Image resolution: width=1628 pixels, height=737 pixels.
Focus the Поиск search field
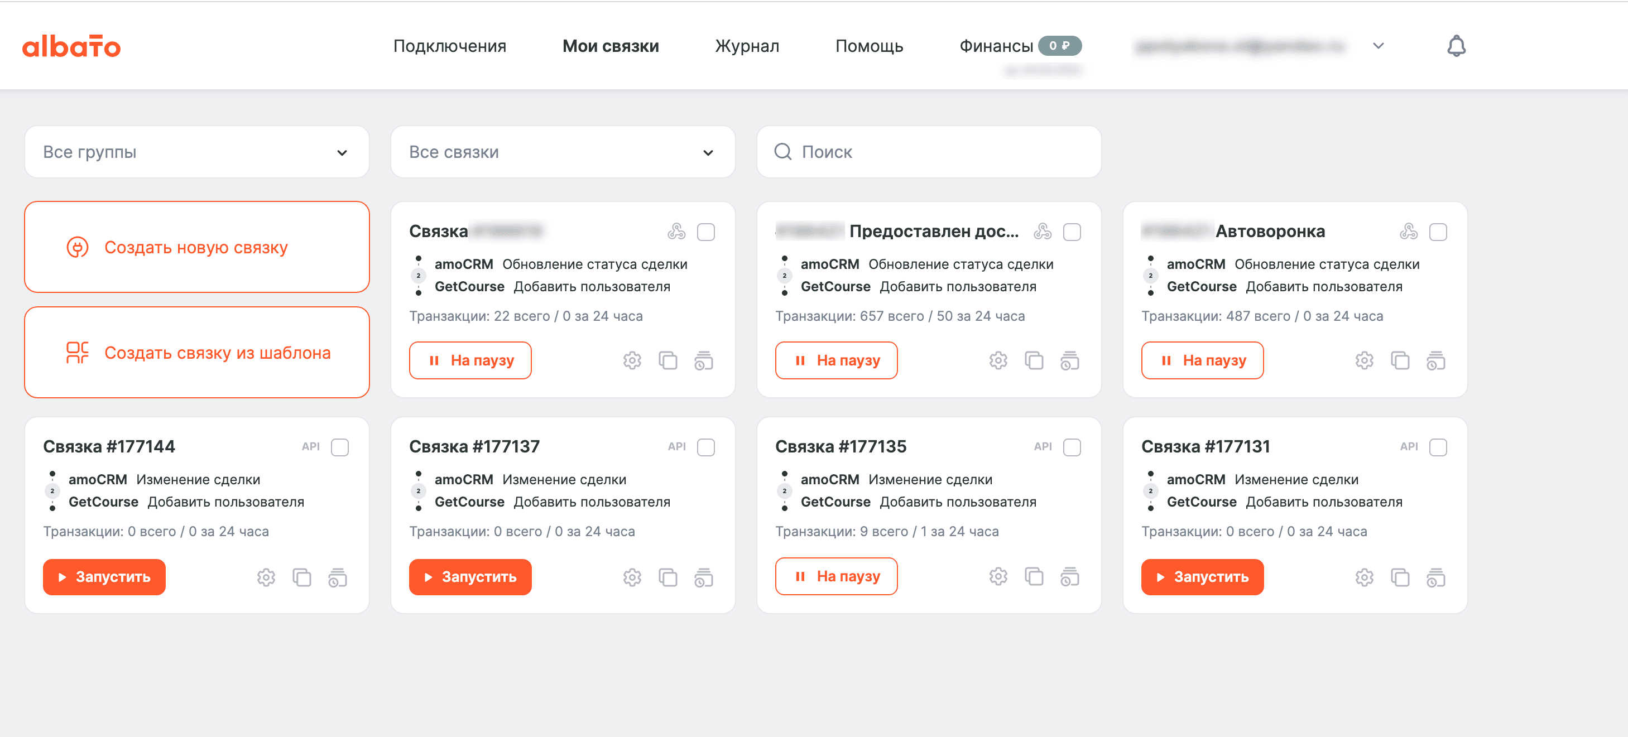pyautogui.click(x=928, y=152)
